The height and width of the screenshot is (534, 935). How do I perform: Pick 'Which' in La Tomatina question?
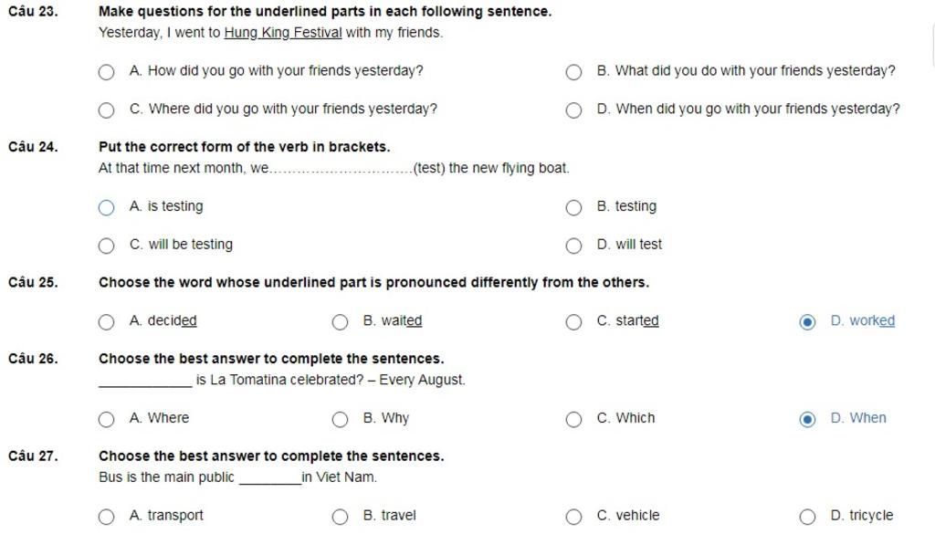pyautogui.click(x=573, y=419)
